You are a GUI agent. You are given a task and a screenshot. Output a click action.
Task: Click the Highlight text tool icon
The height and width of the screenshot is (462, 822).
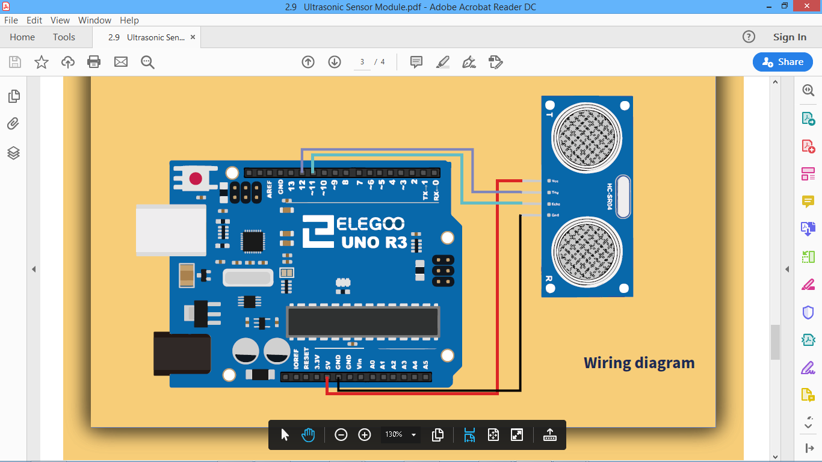pos(443,62)
